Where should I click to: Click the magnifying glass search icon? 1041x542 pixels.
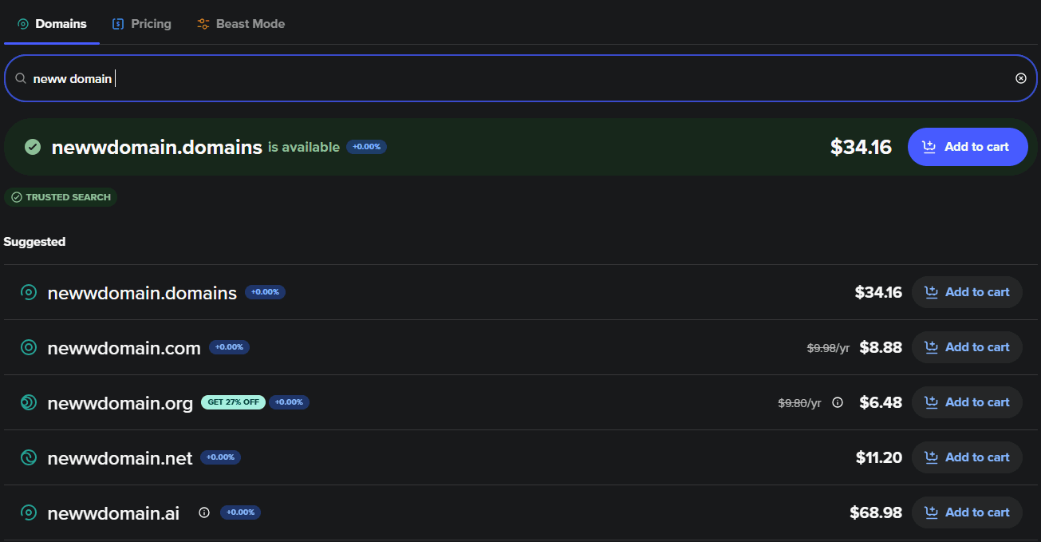coord(21,77)
